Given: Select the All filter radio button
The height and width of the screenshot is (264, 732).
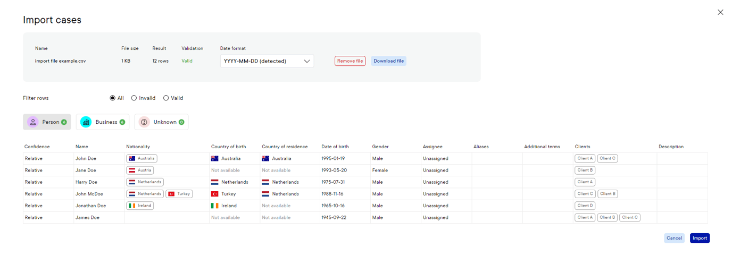Looking at the screenshot, I should (113, 98).
